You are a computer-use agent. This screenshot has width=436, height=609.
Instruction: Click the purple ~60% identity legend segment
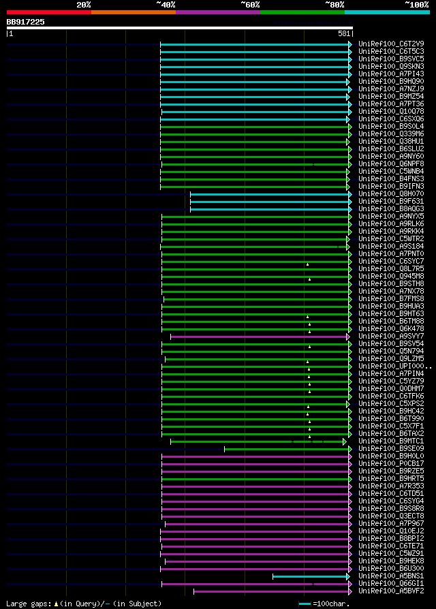coord(218,12)
